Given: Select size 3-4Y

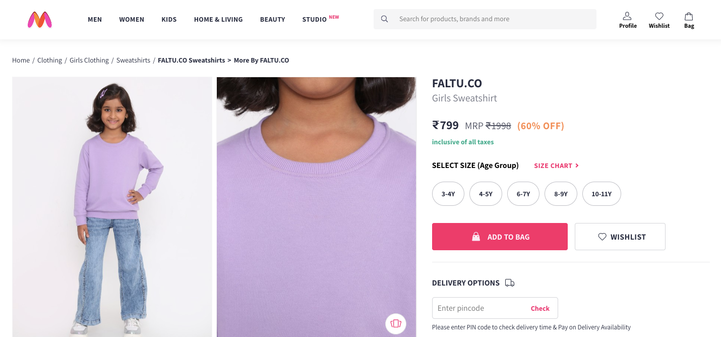Looking at the screenshot, I should pos(448,194).
